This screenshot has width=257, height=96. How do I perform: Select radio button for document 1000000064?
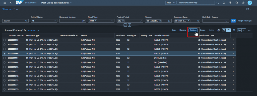click(5, 44)
